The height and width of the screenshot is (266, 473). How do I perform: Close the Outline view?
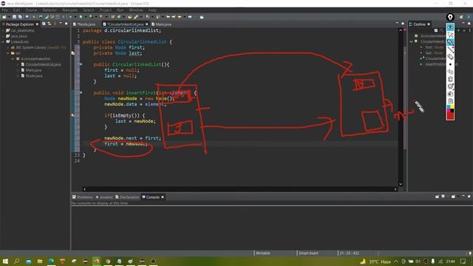pos(429,24)
